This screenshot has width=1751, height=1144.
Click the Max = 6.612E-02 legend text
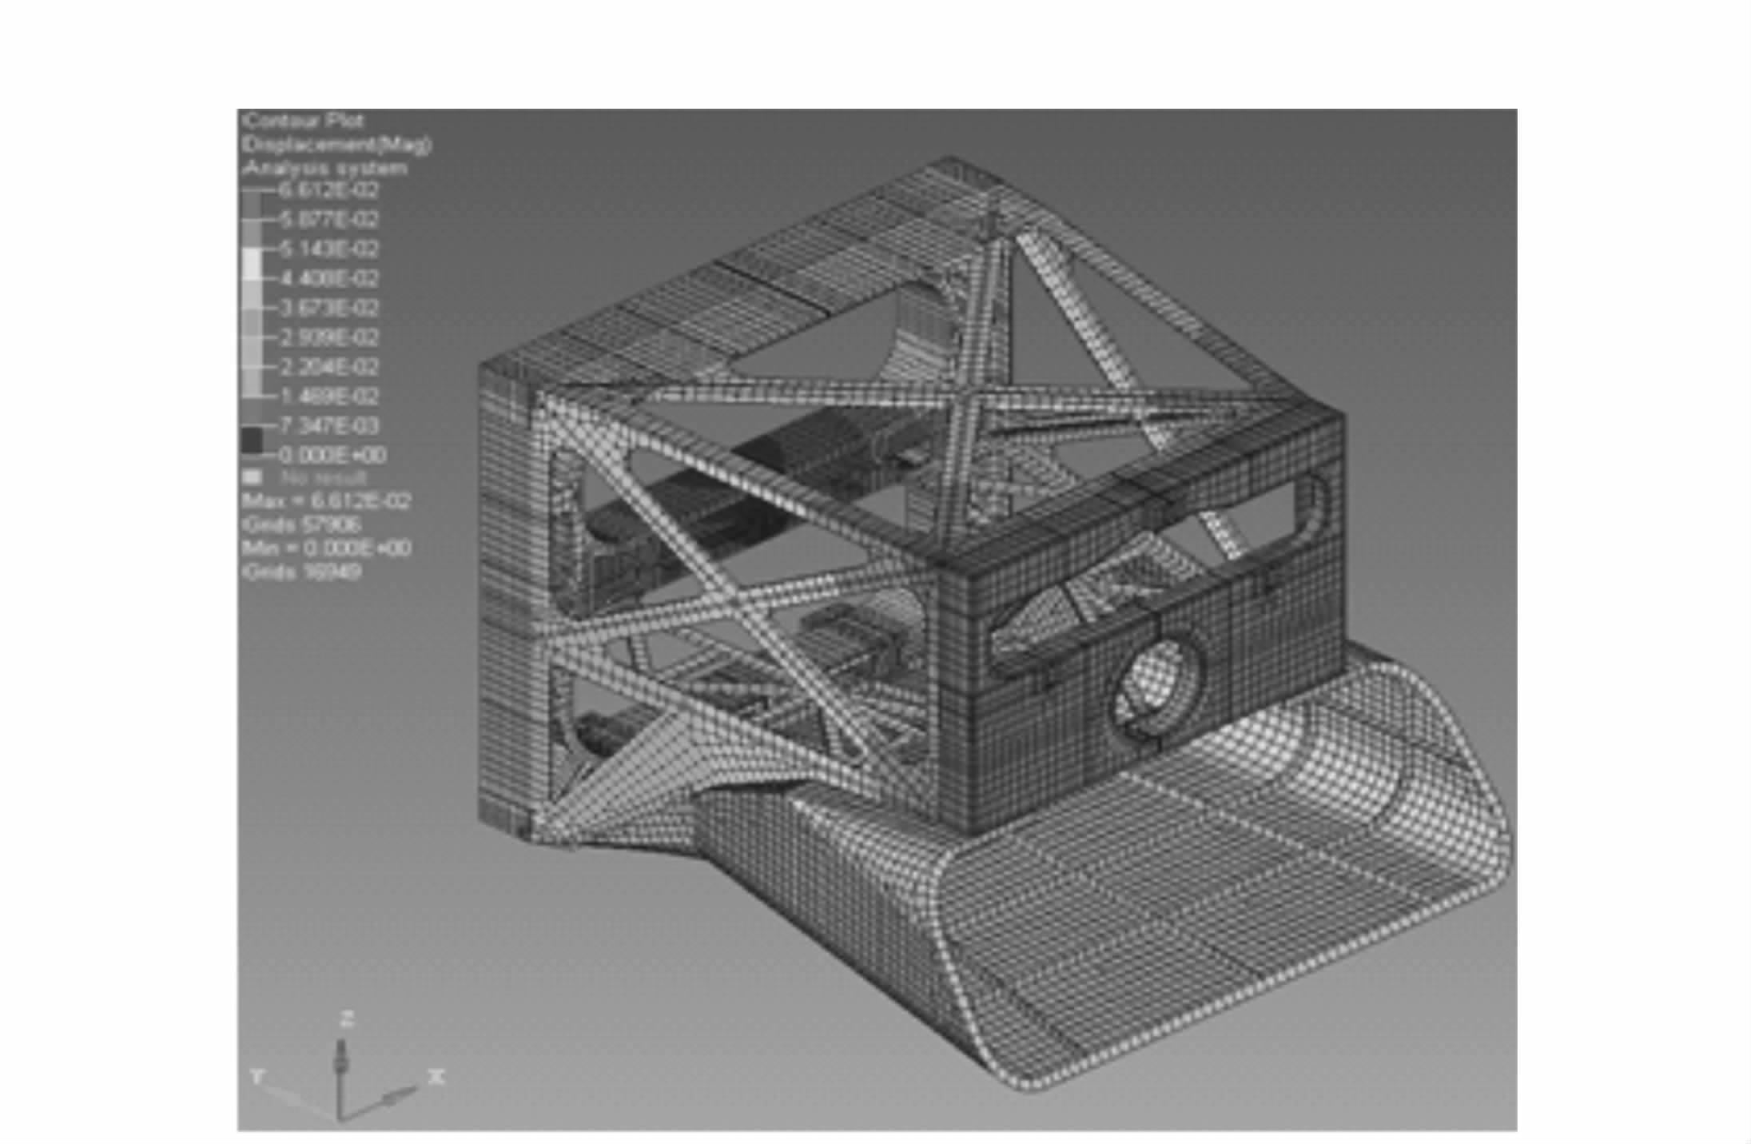(x=327, y=501)
